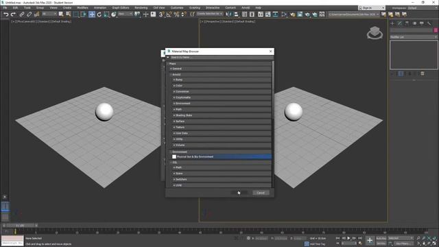Click the Material/Map Browser vertical scrollbar
The width and height of the screenshot is (439, 247).
click(273, 90)
